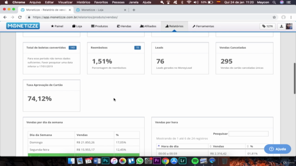The width and height of the screenshot is (296, 166).
Task: Select the Relatórios nav tab
Action: pos(174,26)
